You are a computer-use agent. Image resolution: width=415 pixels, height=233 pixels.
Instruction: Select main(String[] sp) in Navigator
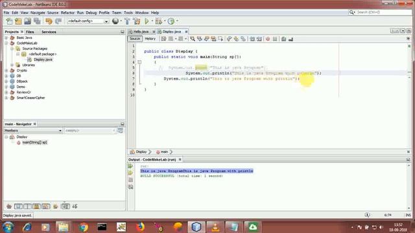[x=34, y=142]
